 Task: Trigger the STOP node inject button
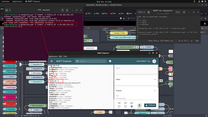click(x=141, y=47)
